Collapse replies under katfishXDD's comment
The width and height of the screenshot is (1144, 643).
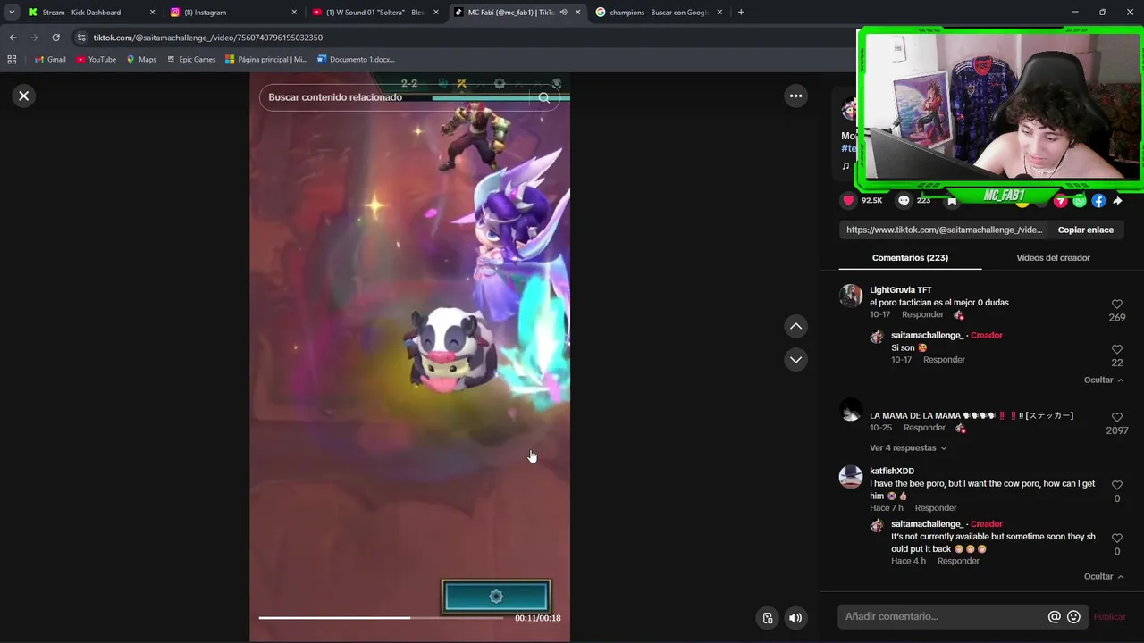point(1104,576)
